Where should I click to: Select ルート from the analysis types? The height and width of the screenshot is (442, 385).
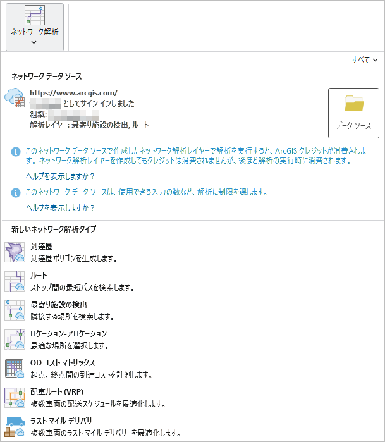[x=39, y=276]
